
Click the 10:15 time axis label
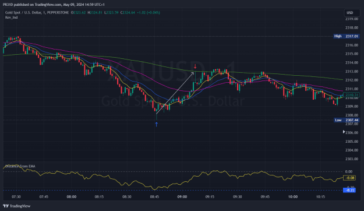pos(320,197)
